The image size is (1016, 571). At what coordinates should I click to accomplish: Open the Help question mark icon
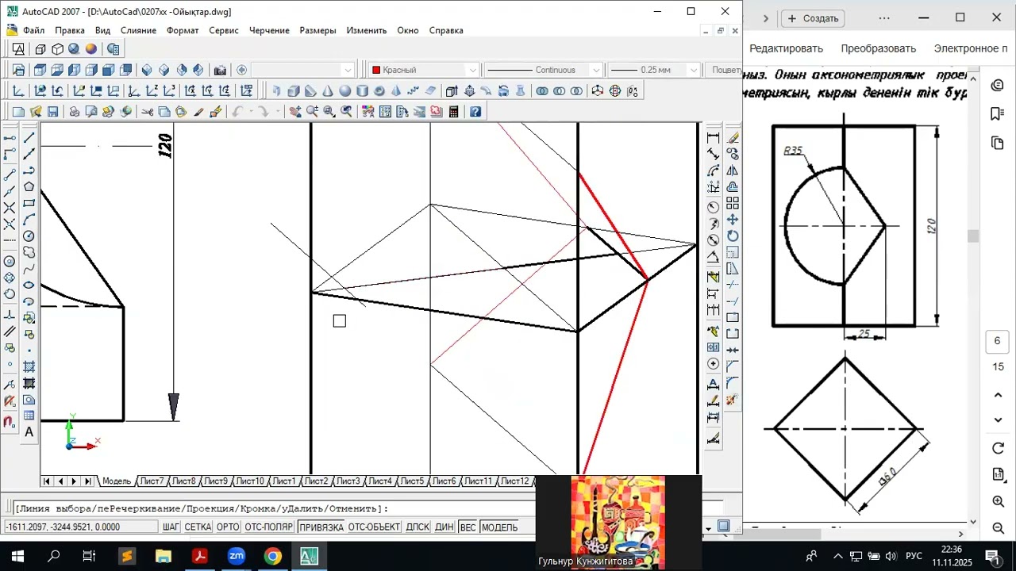(475, 112)
